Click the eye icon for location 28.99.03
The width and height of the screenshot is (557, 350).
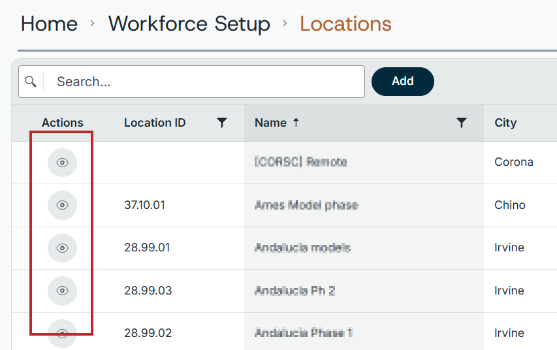tap(62, 291)
